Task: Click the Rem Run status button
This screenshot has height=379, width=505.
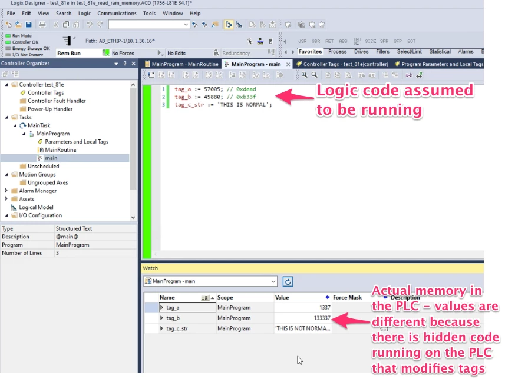Action: pyautogui.click(x=69, y=52)
